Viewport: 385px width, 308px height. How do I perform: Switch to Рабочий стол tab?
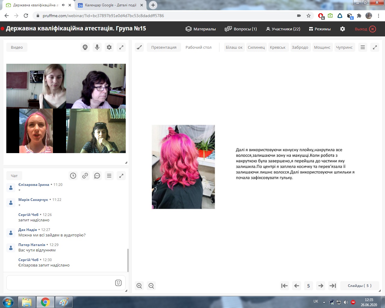198,47
